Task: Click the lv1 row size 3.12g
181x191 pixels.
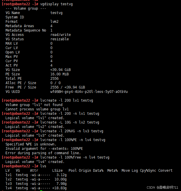Action: point(61,175)
